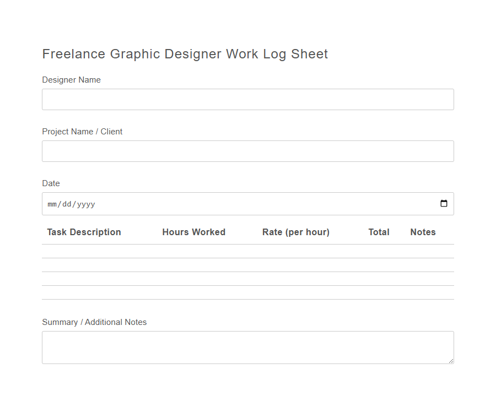Click the Summary / Additional Notes text area
The width and height of the screenshot is (496, 407).
(x=247, y=346)
